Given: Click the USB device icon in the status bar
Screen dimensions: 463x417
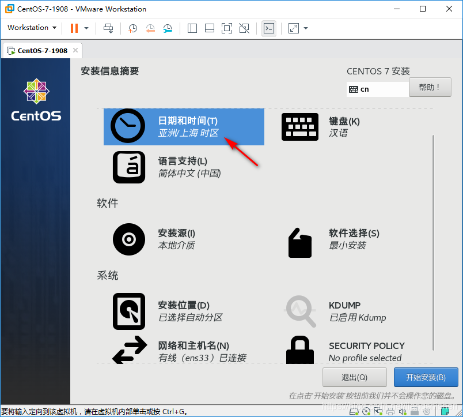Looking at the screenshot, I should (x=413, y=412).
